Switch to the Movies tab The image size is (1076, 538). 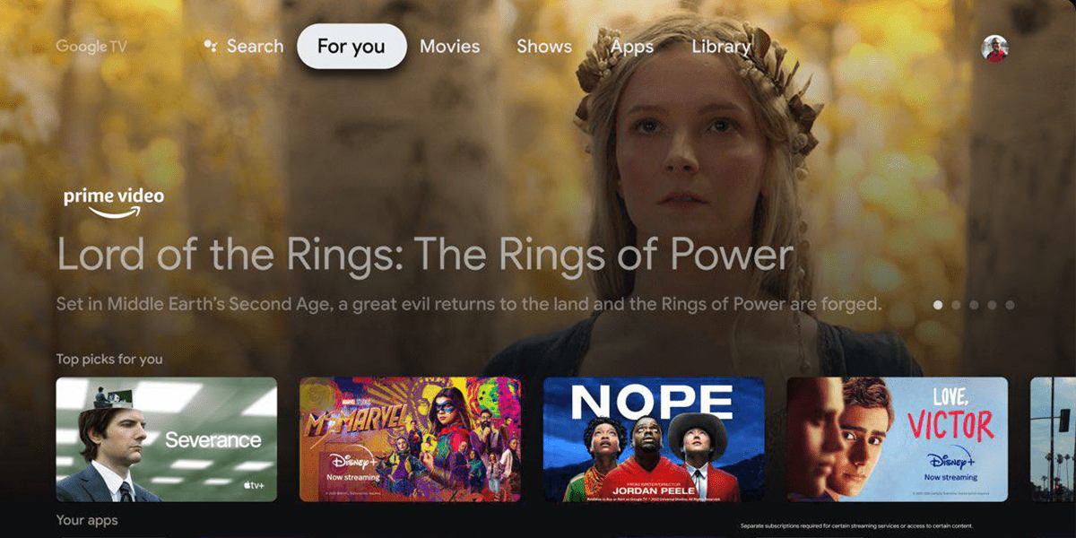pos(449,47)
